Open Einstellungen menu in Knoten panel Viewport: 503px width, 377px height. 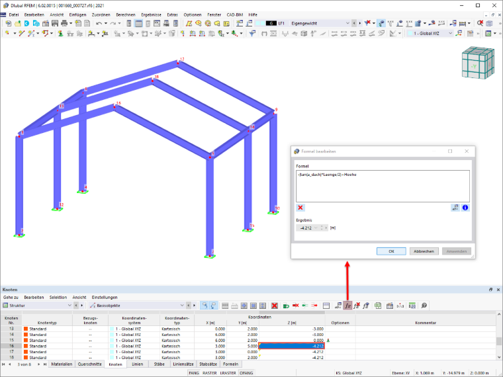tap(105, 298)
